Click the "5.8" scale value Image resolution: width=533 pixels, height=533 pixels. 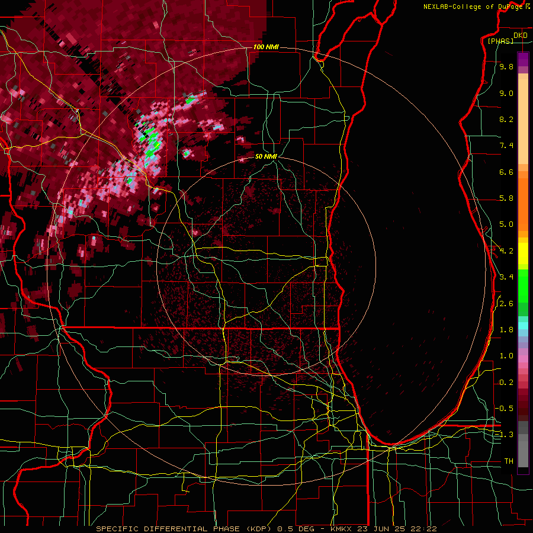click(506, 198)
